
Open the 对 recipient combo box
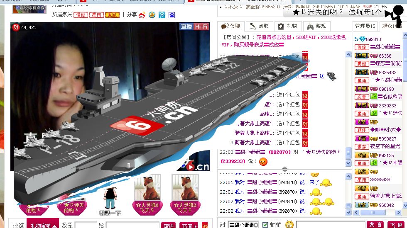pyautogui.click(x=243, y=225)
